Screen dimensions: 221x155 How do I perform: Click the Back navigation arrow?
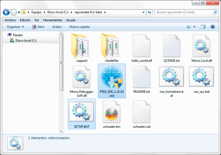pyautogui.click(x=6, y=12)
